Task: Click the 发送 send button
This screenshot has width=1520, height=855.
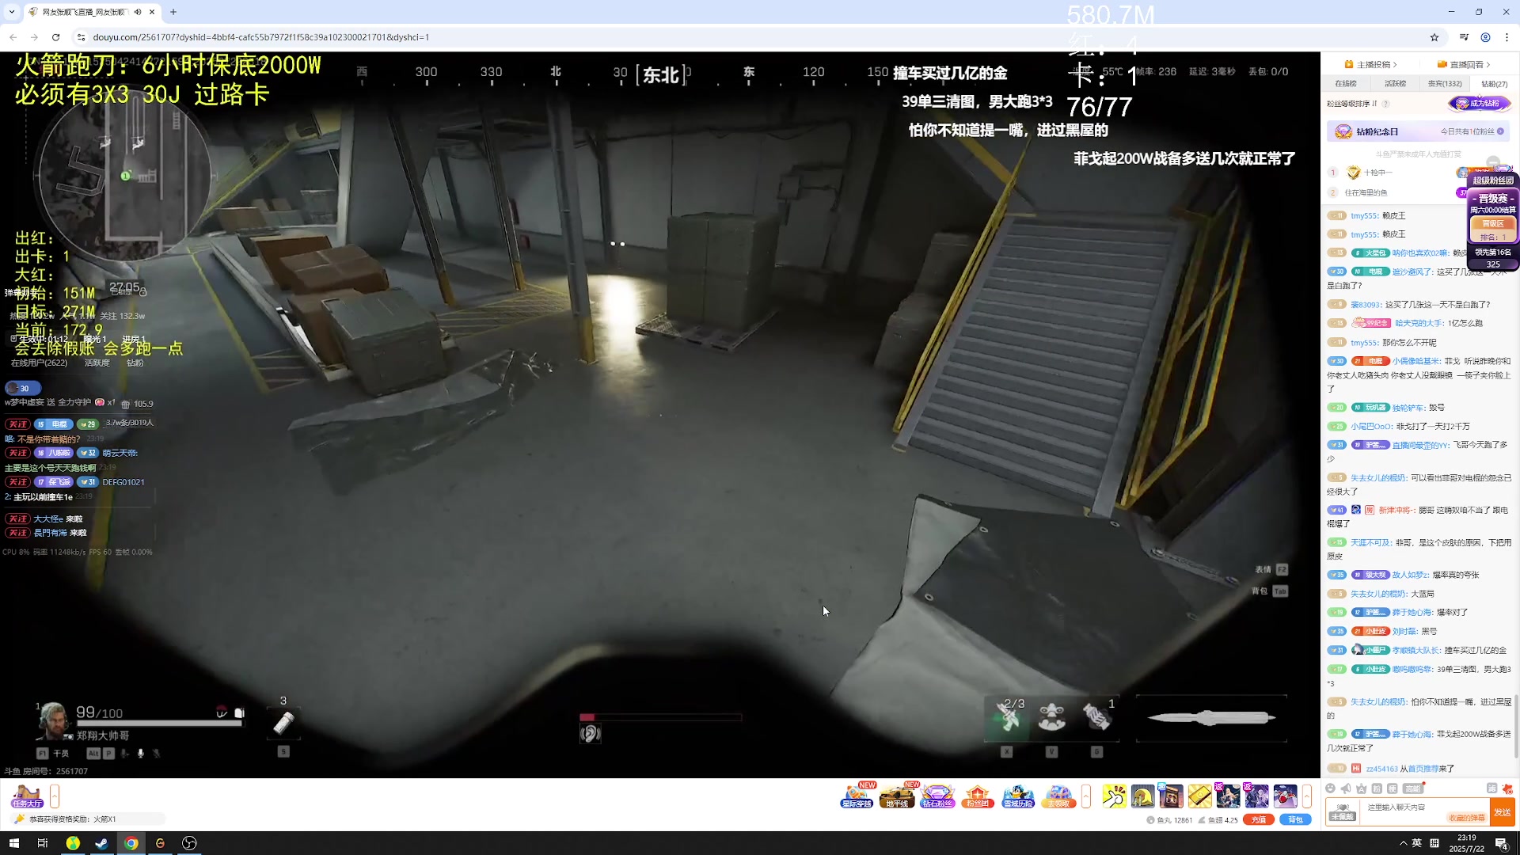Action: pos(1502,812)
